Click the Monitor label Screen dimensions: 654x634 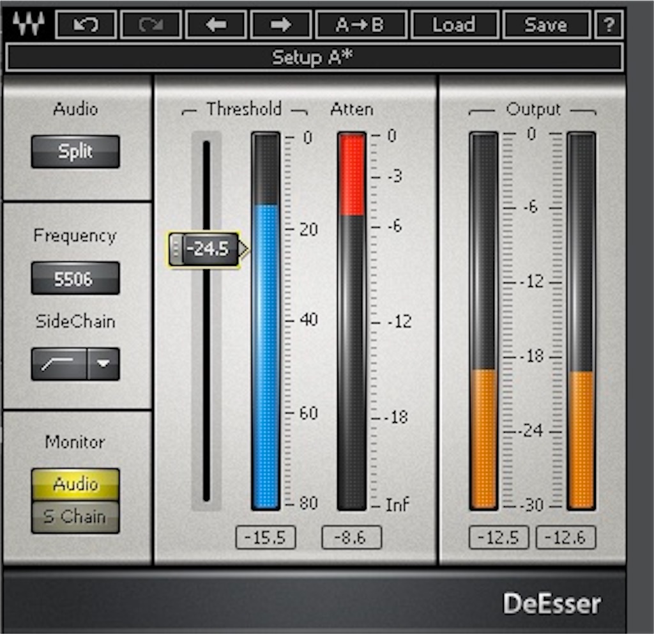(75, 442)
